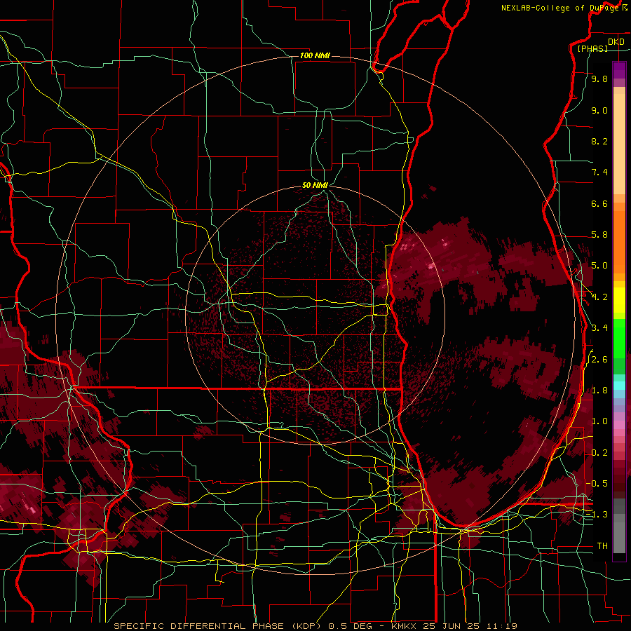Click the "[PHAS]" units label
This screenshot has width=631, height=631.
point(592,48)
